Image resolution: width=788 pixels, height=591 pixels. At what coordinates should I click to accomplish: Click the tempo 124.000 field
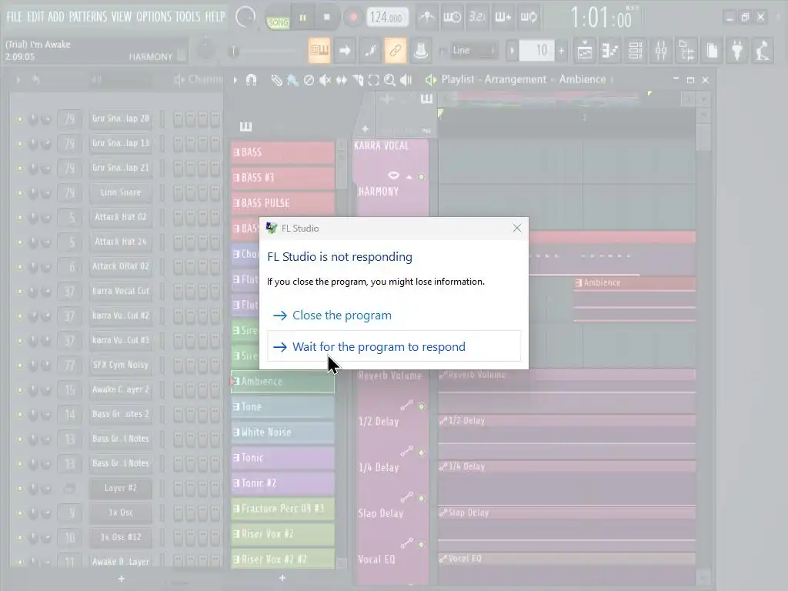pyautogui.click(x=386, y=18)
